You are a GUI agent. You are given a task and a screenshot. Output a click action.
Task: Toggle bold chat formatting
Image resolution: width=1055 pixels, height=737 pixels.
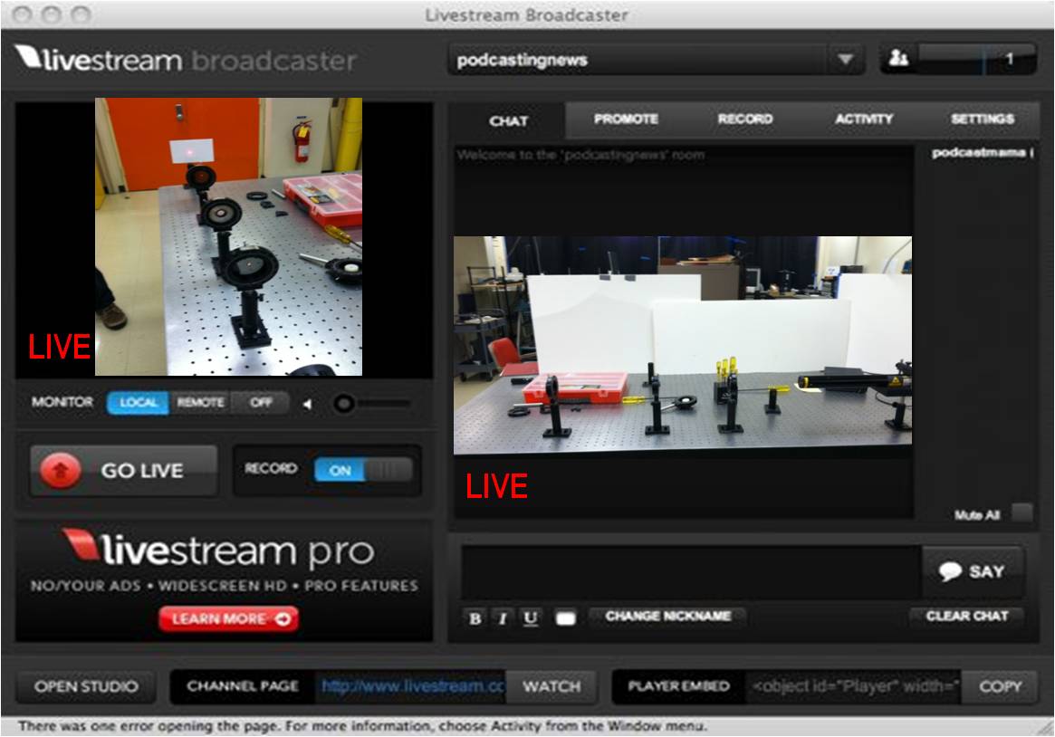475,618
